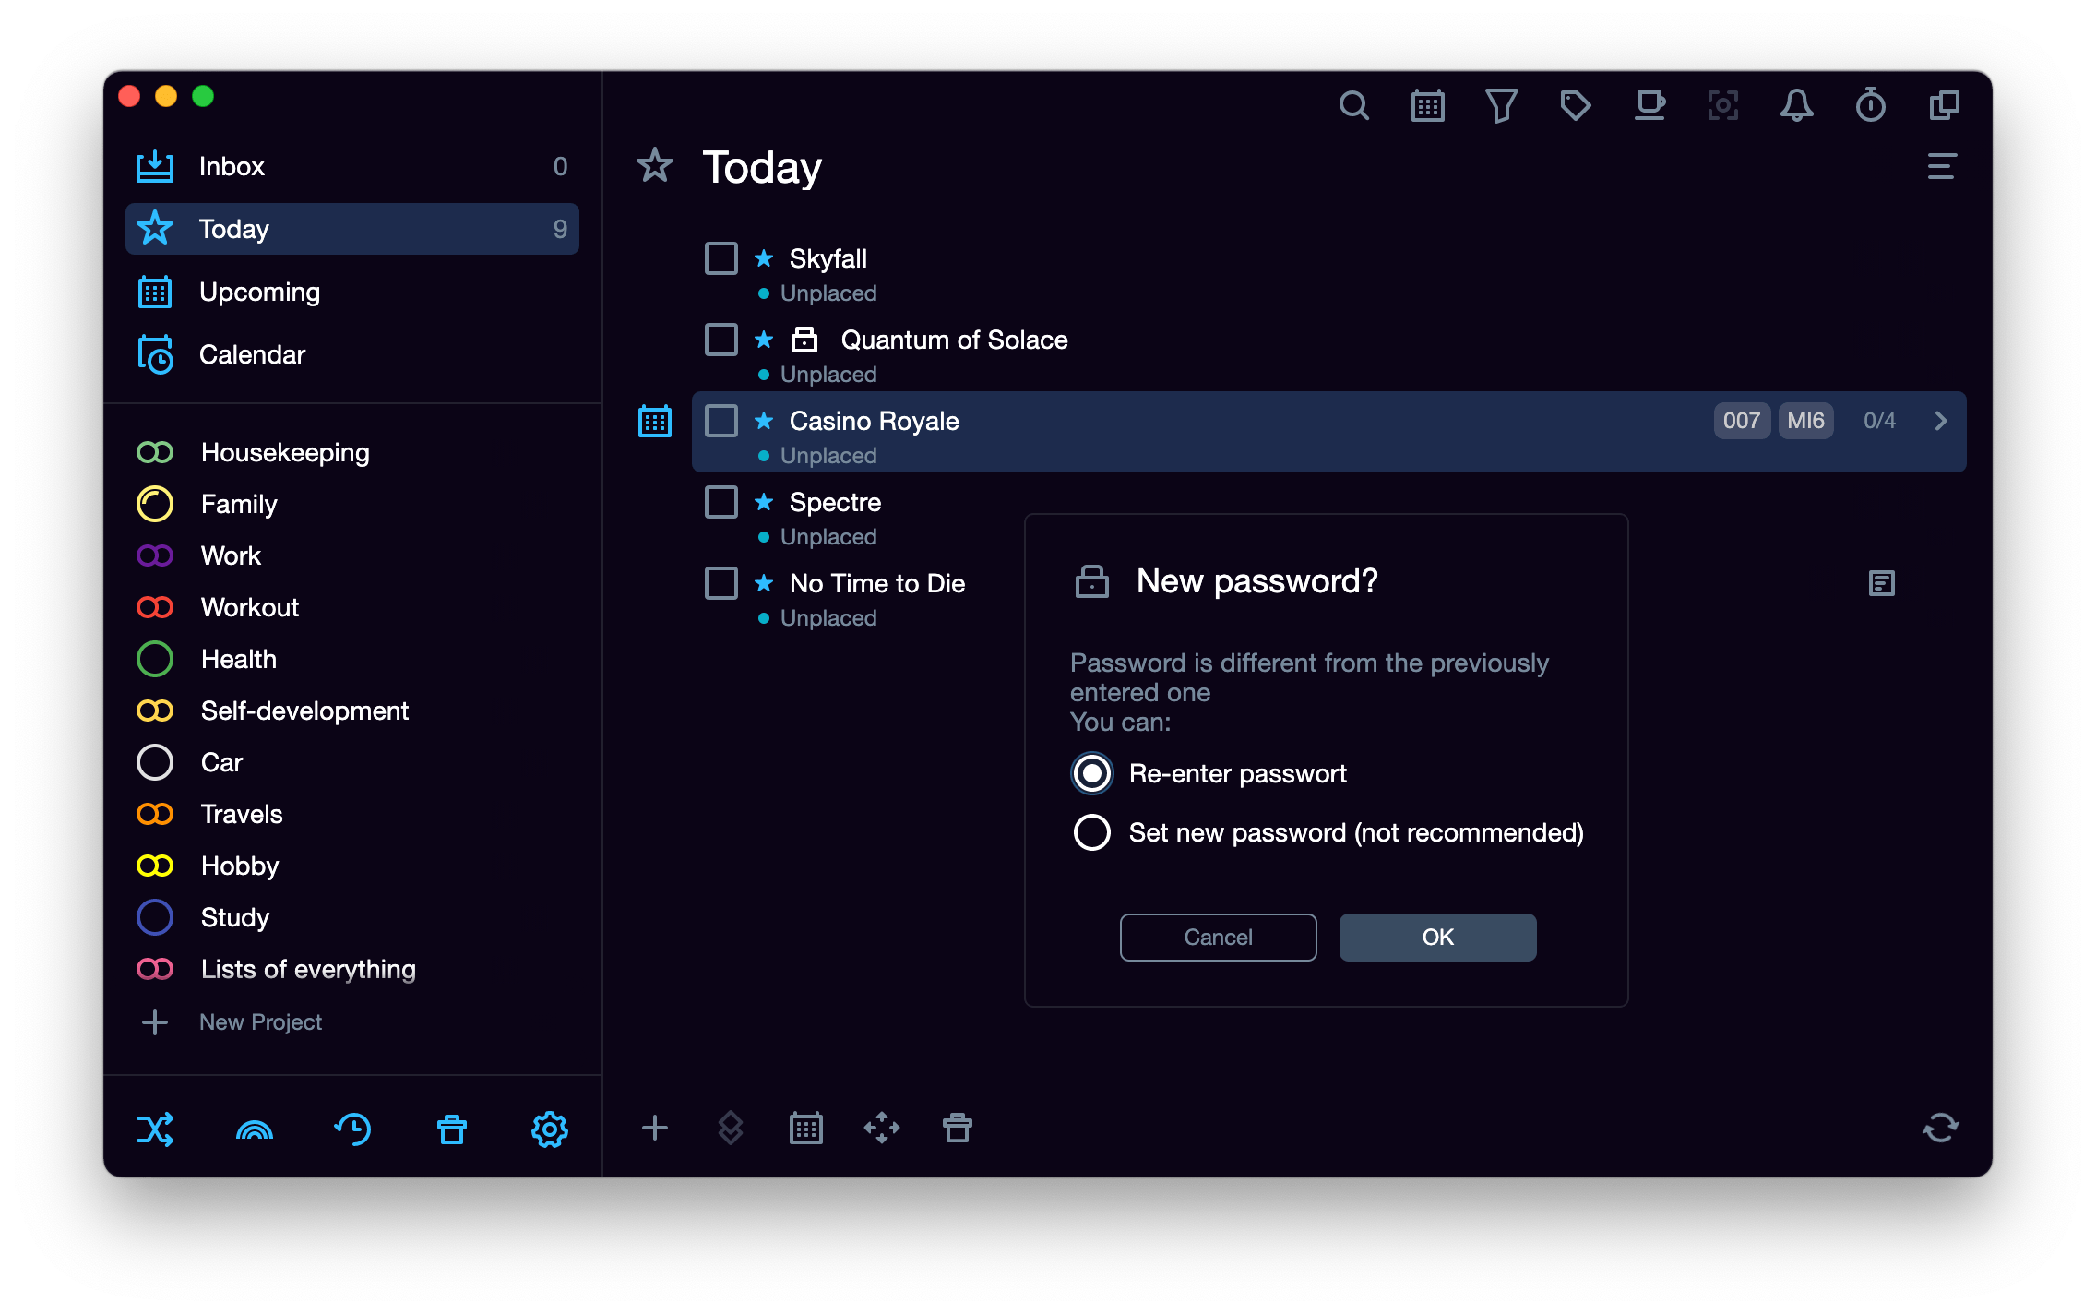Screen dimensions: 2096x1314
Task: Open the Upcoming list
Action: click(x=352, y=292)
